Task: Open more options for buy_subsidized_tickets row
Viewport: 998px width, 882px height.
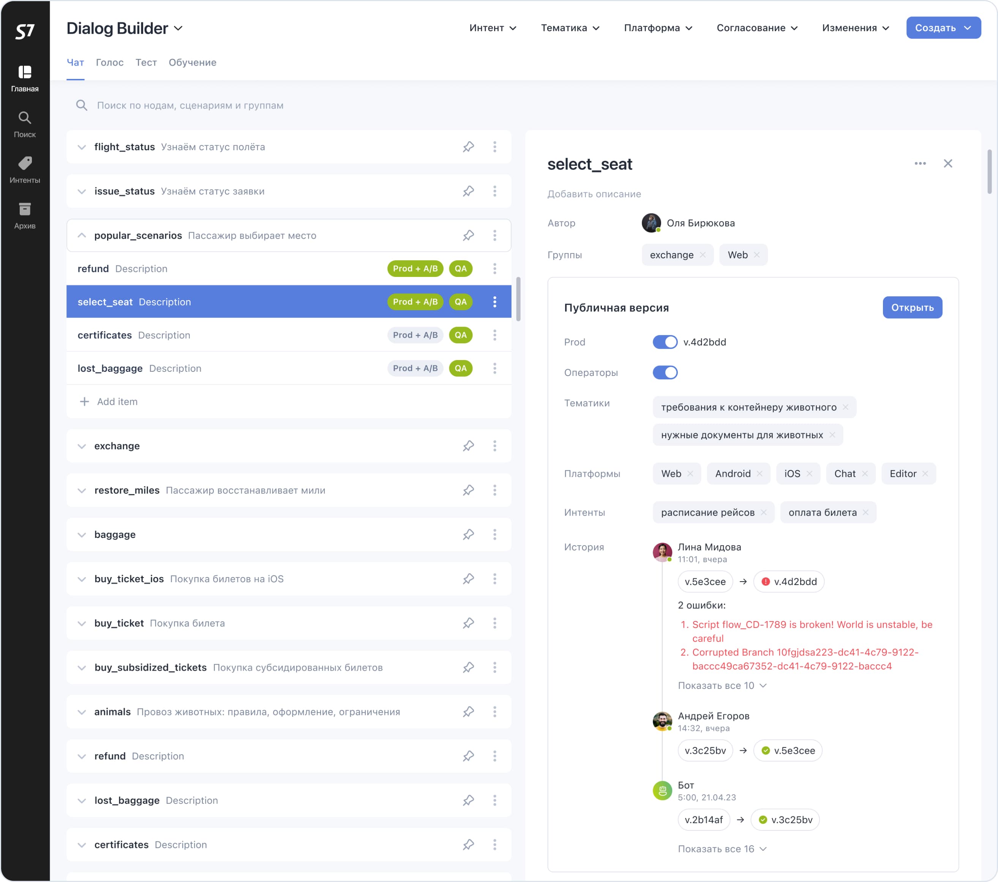Action: [494, 667]
